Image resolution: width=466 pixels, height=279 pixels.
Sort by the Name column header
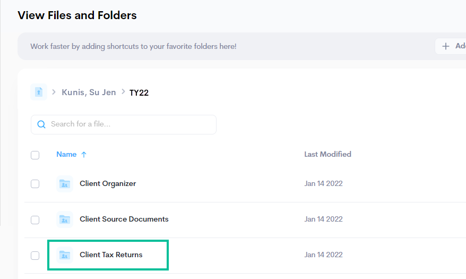[x=66, y=154]
